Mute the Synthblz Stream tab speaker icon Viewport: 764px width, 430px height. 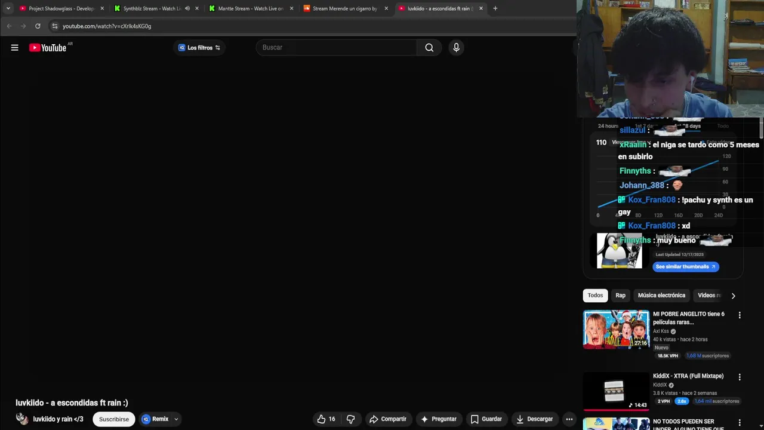187,8
